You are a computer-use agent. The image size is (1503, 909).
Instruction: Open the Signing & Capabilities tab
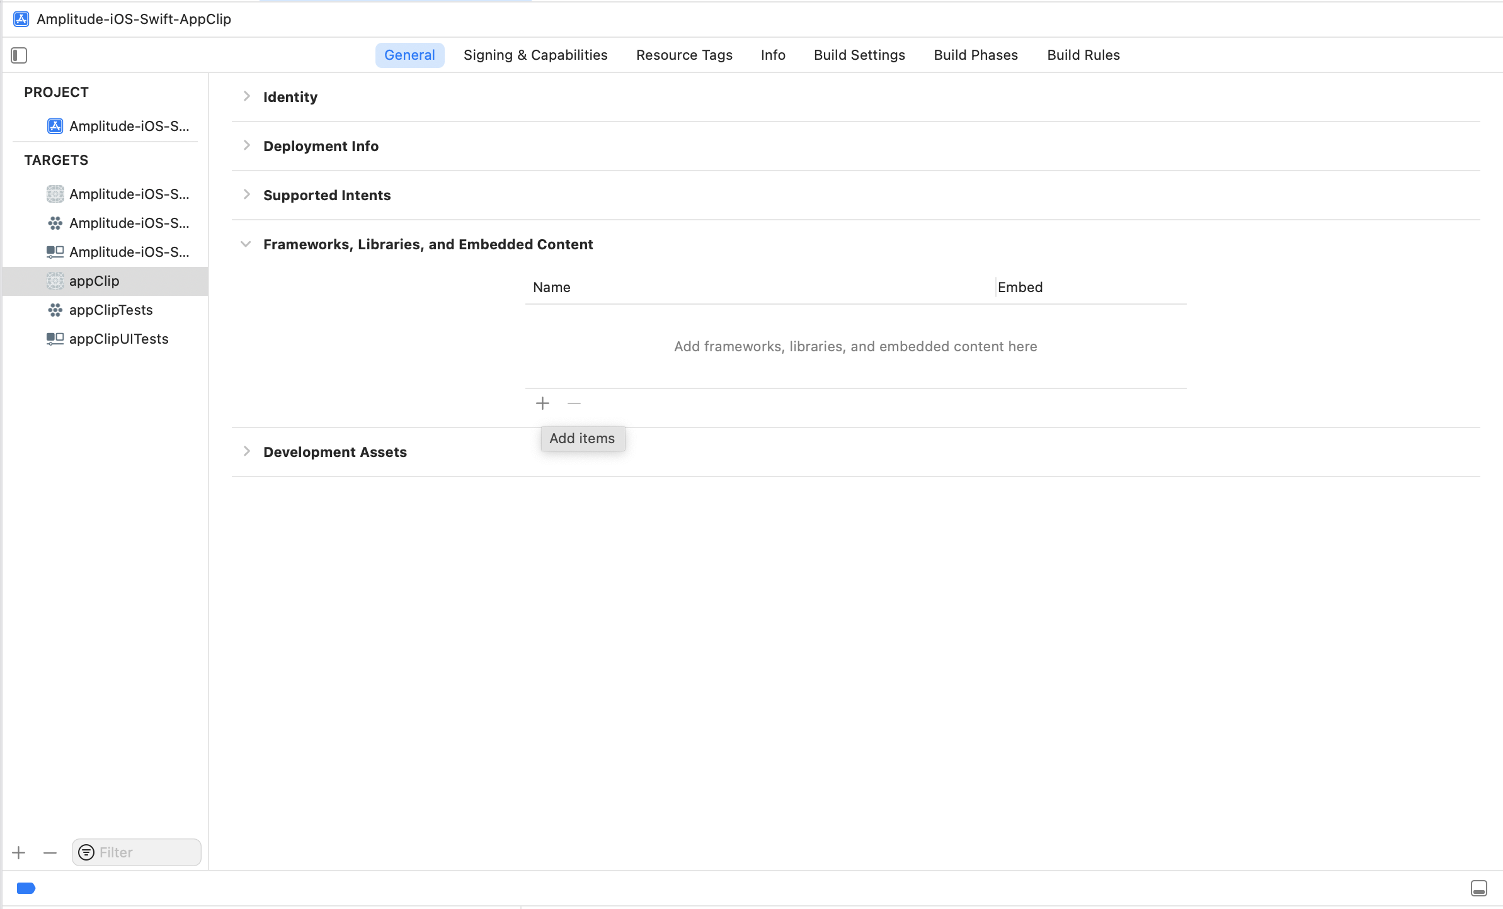(x=535, y=55)
